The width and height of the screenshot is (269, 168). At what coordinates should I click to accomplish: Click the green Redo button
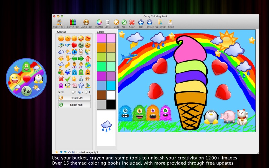pos(124,23)
